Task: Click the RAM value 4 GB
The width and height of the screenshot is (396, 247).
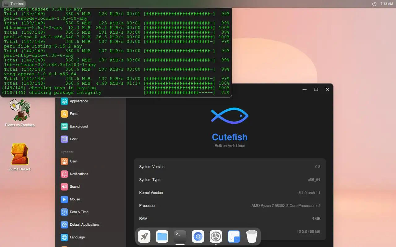Action: click(x=316, y=219)
